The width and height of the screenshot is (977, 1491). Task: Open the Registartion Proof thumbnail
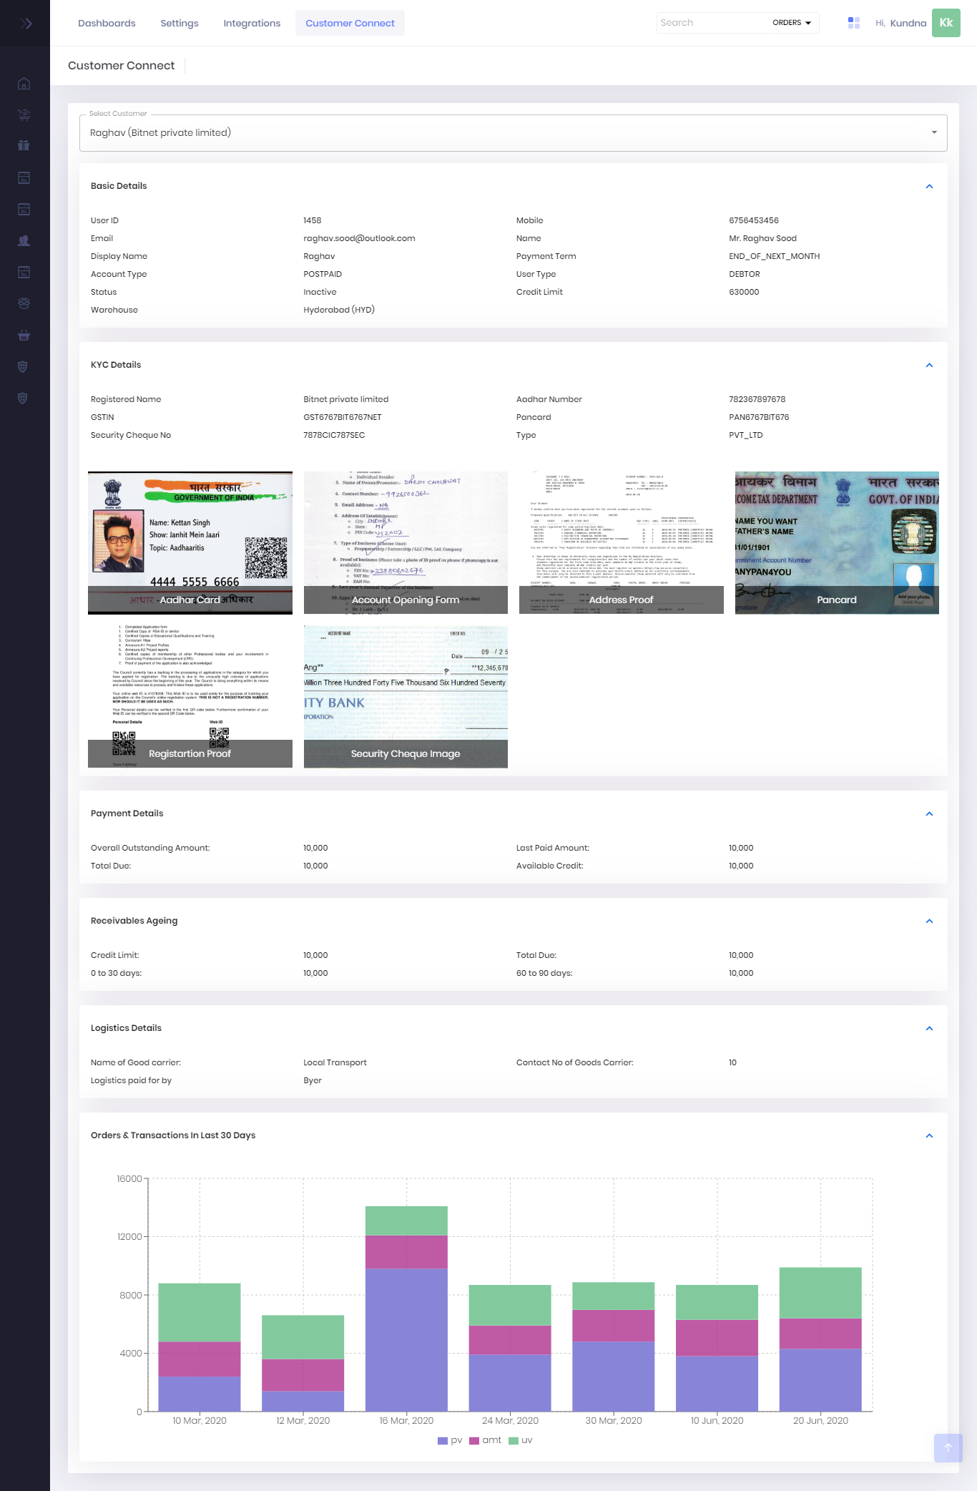tap(190, 697)
